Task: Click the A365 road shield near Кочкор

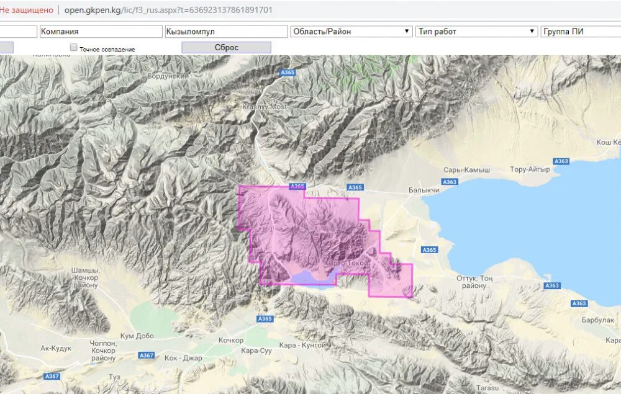Action: 265,318
